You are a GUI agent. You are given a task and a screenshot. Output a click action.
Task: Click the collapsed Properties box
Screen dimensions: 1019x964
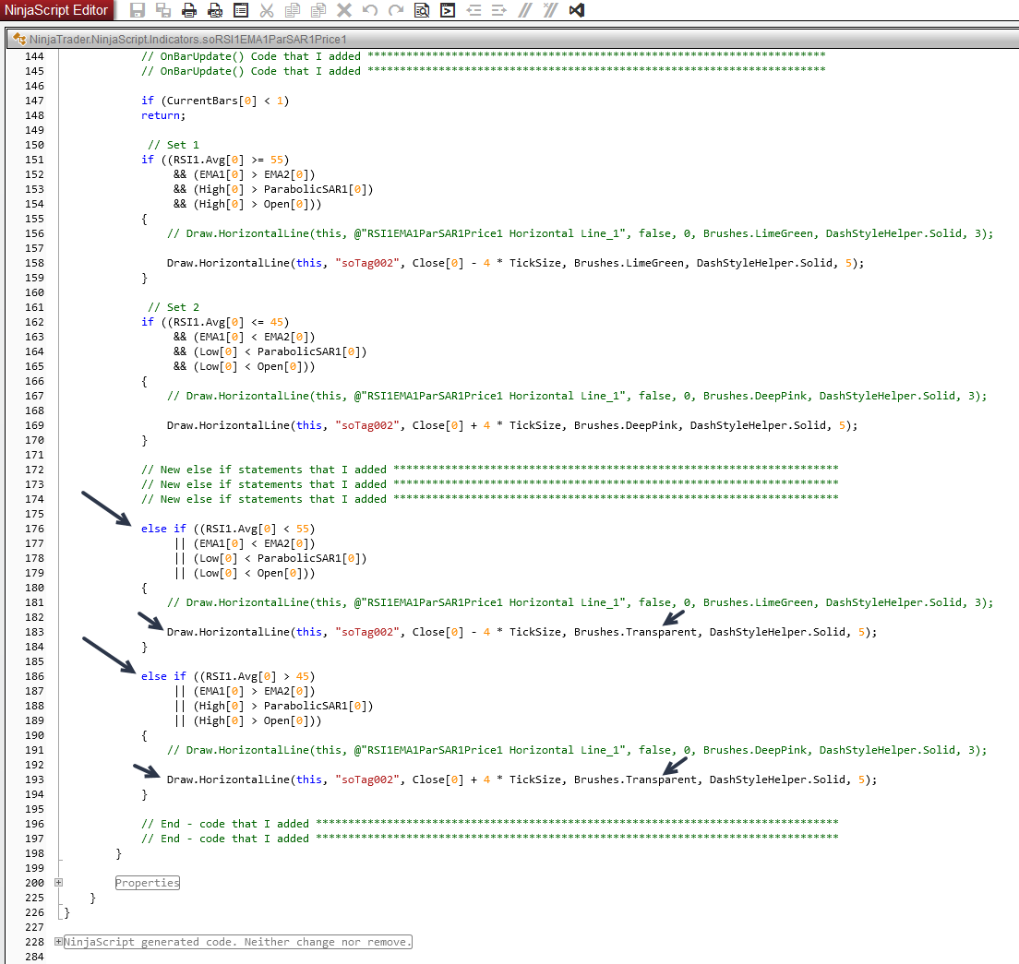coord(148,883)
